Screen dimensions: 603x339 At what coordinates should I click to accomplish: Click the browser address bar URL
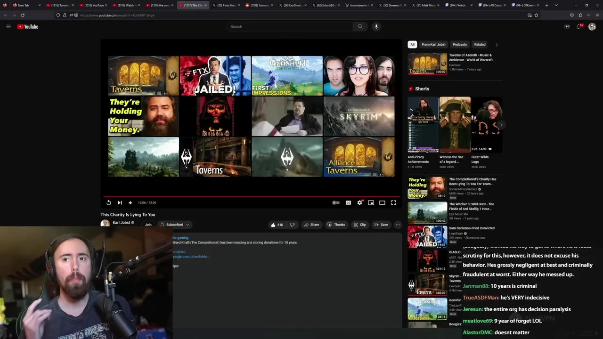117,15
